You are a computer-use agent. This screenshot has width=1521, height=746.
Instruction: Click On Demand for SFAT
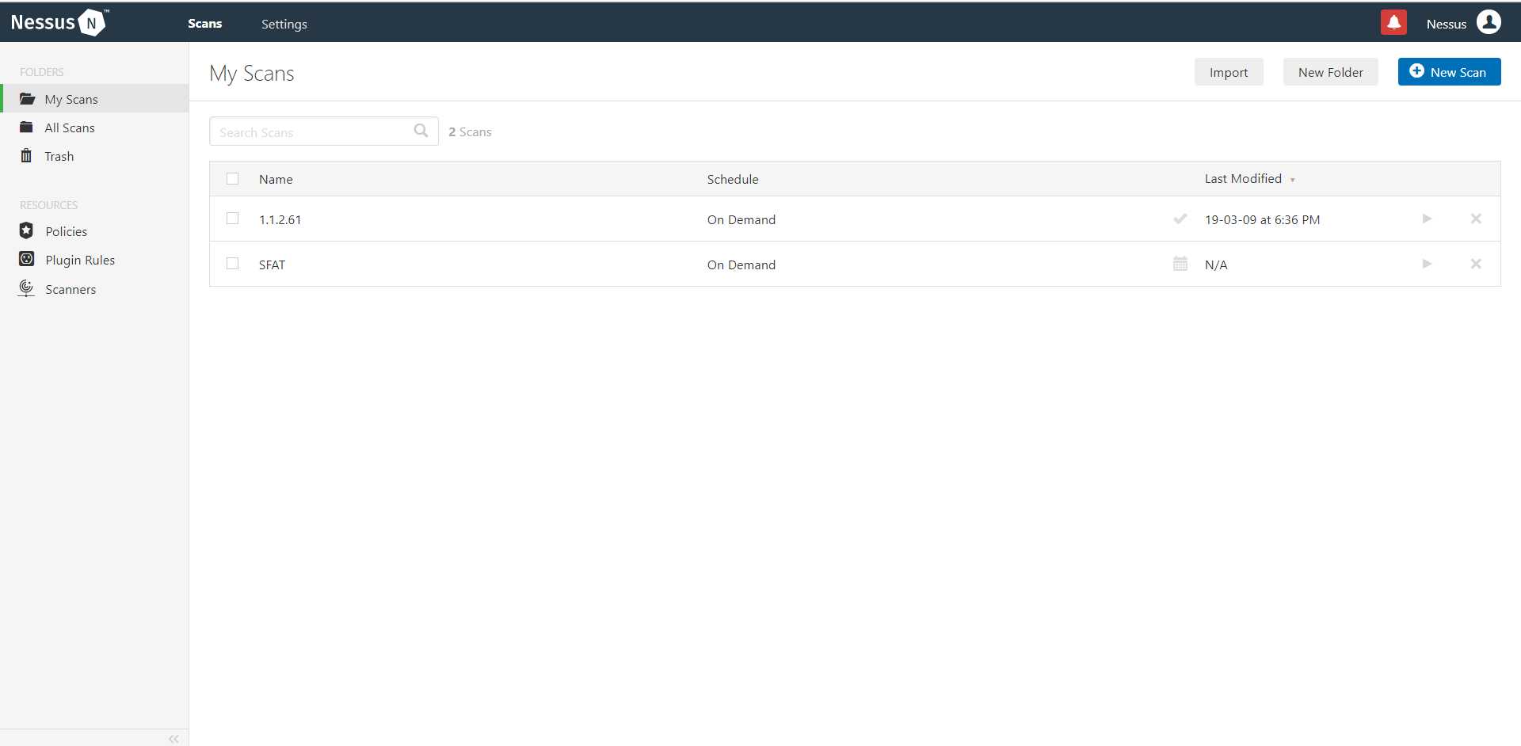pyautogui.click(x=741, y=265)
